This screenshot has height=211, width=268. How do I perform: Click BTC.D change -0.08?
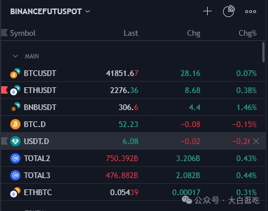pos(191,124)
